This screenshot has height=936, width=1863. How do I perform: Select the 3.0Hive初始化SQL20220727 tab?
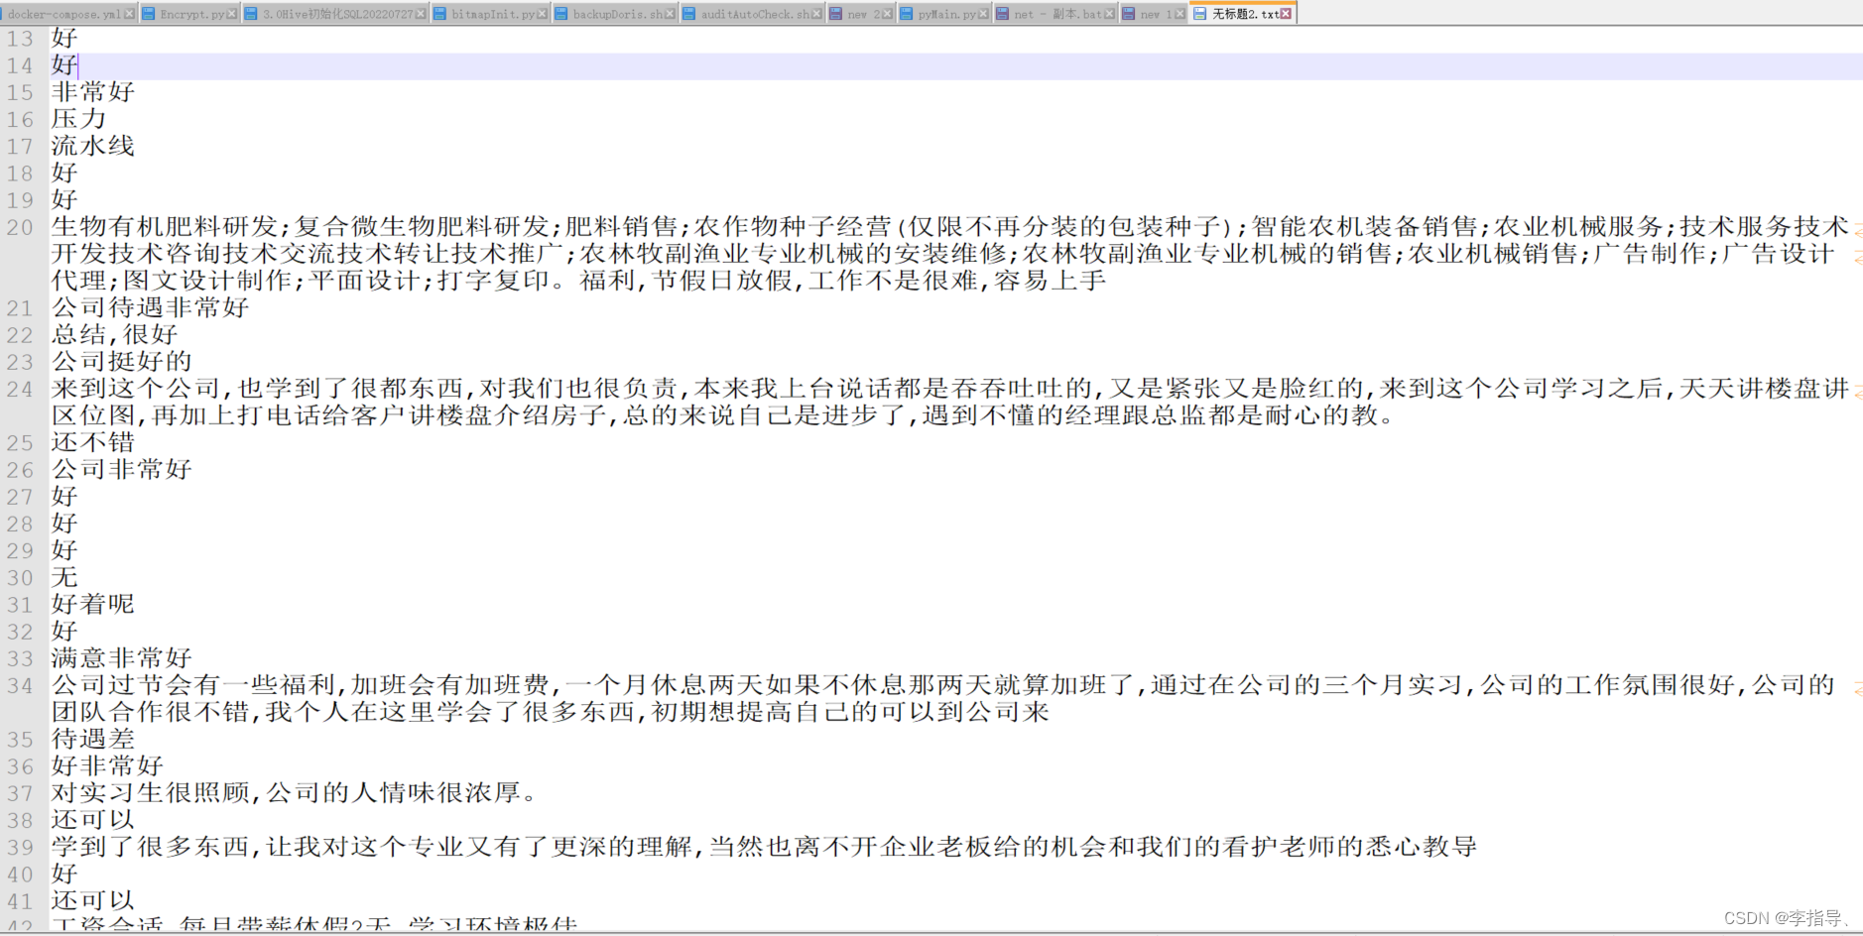tap(336, 14)
